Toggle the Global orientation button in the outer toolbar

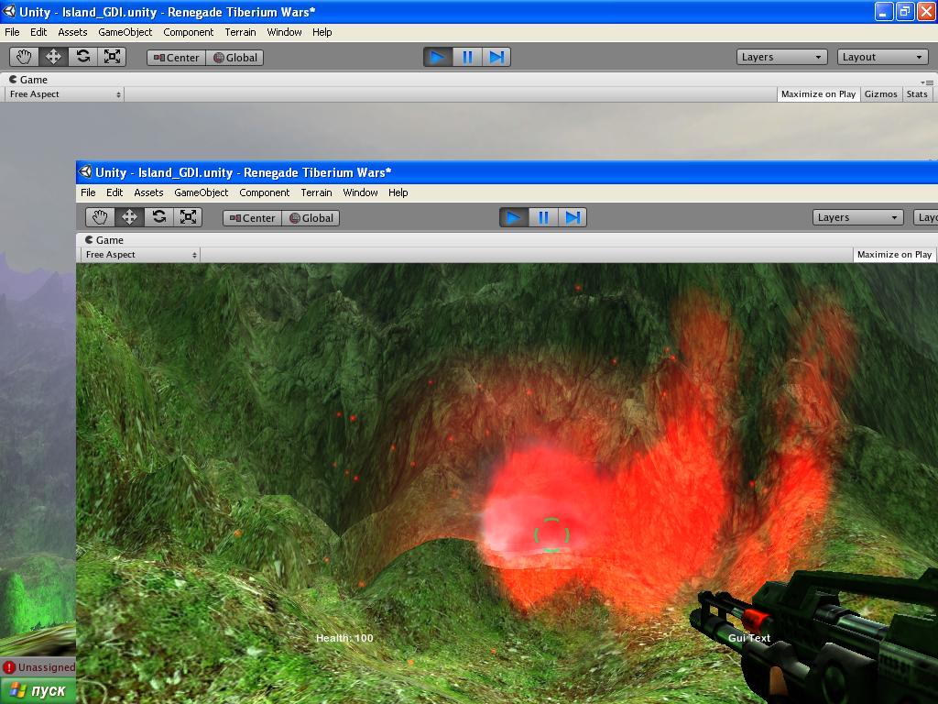[x=235, y=58]
